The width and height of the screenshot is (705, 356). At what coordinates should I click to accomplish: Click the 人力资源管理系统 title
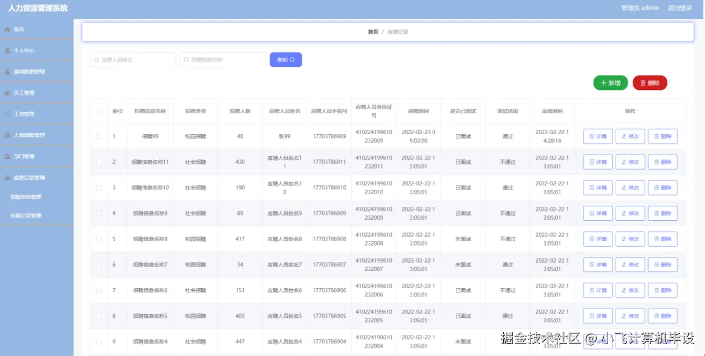(x=38, y=8)
